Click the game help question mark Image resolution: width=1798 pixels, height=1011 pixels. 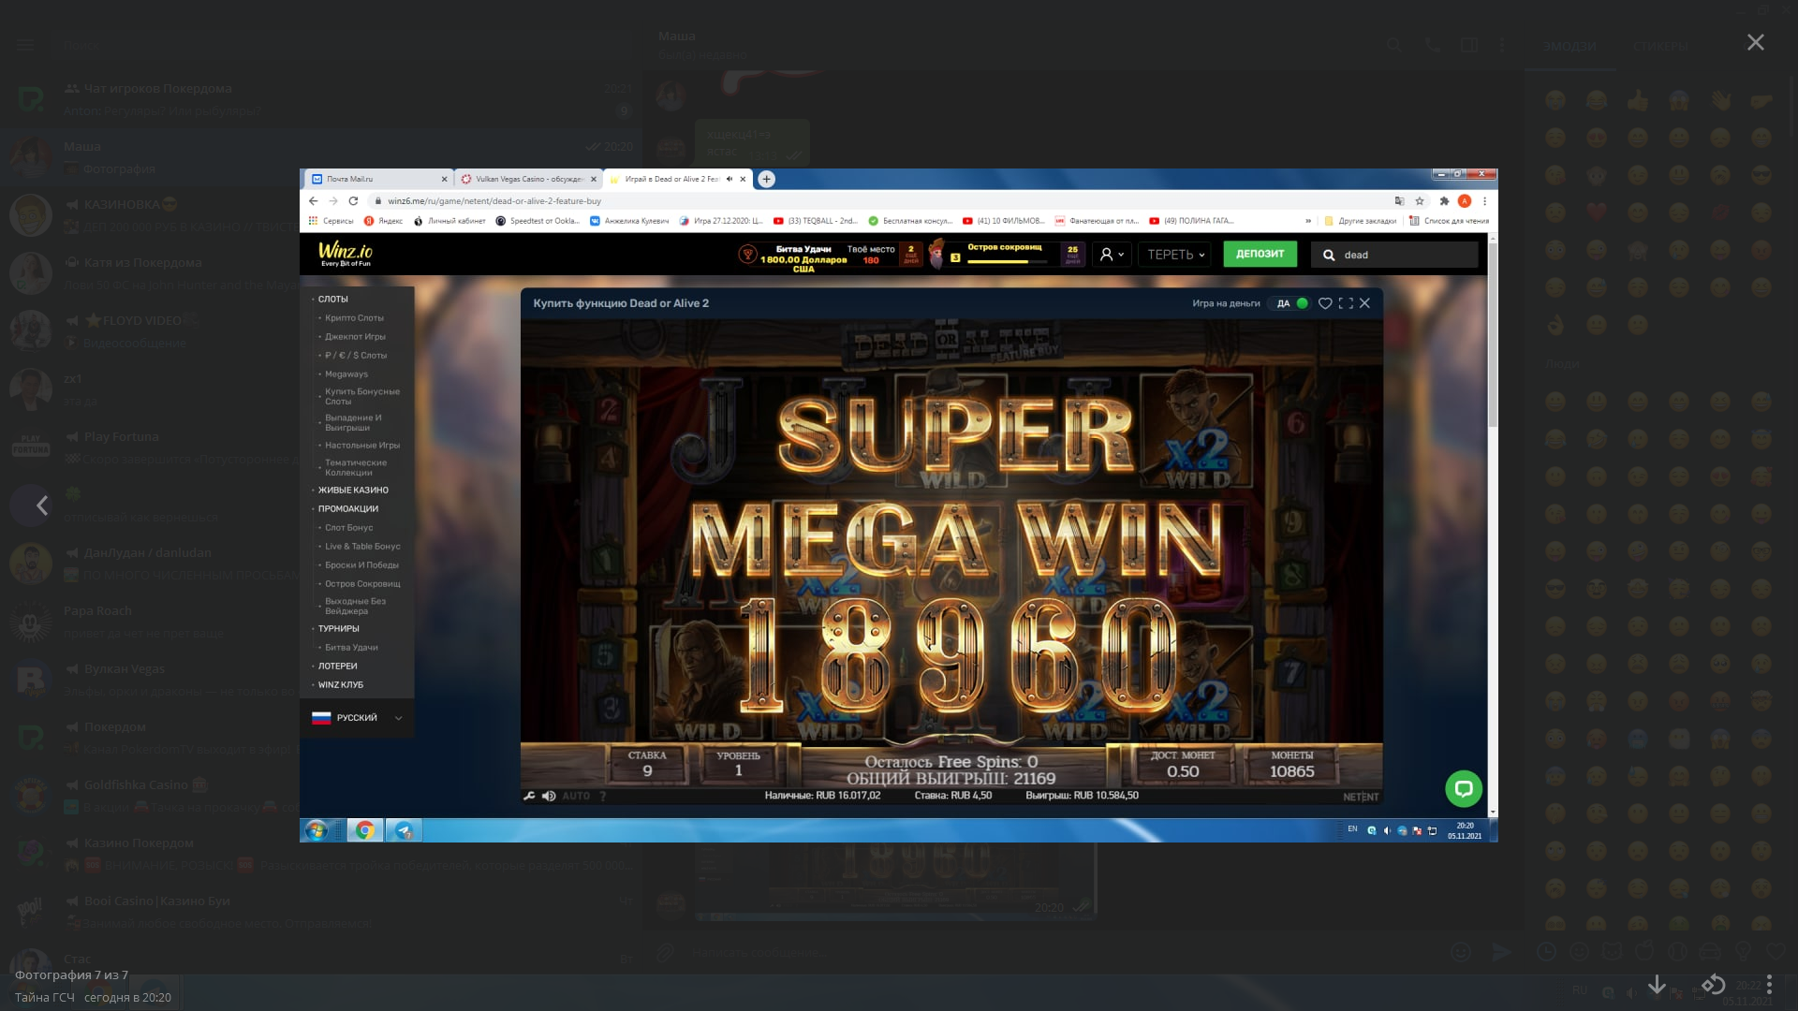coord(603,796)
